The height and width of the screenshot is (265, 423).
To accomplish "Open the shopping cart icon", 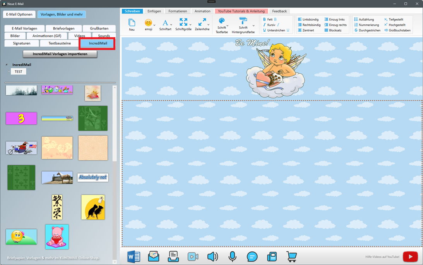I will point(291,256).
